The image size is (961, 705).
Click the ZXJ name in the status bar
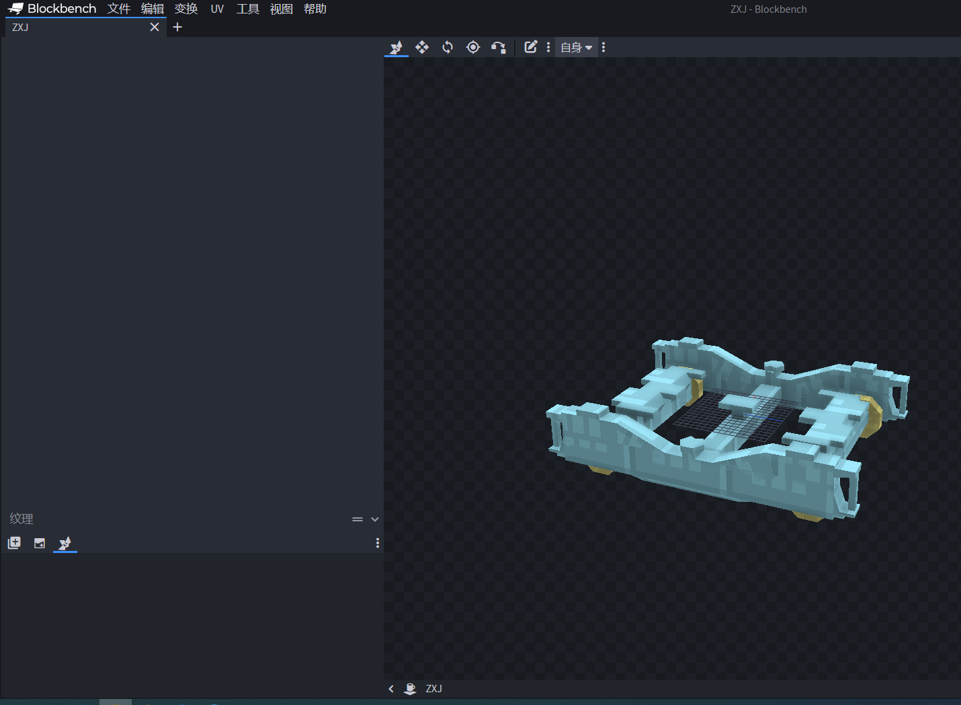click(x=434, y=689)
